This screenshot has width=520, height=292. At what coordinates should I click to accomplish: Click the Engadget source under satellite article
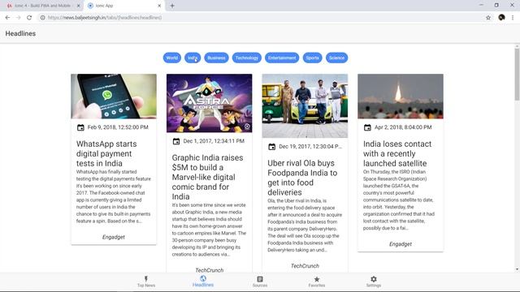click(x=401, y=244)
